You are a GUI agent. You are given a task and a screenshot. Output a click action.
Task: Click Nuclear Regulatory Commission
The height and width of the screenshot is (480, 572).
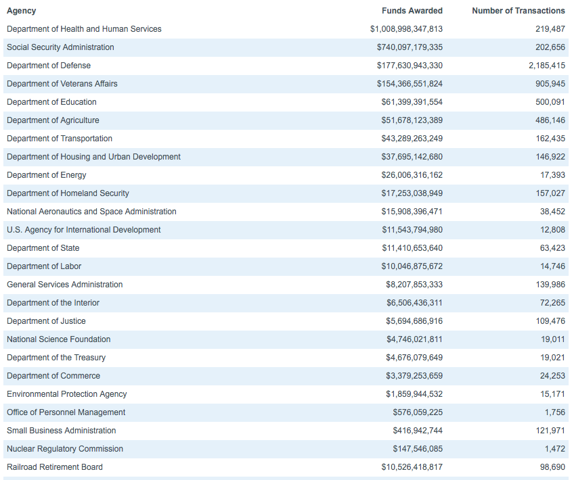[65, 448]
